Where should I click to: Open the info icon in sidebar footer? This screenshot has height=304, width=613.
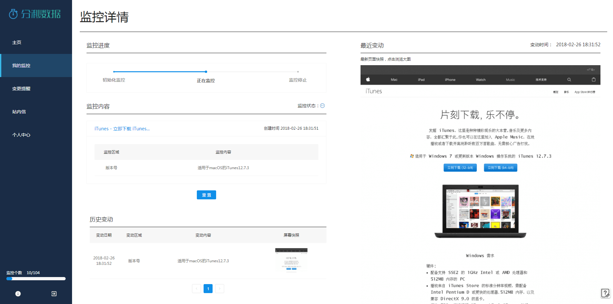click(18, 294)
